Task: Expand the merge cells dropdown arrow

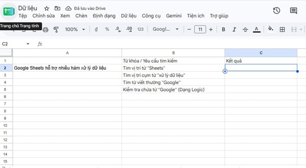Action: pyautogui.click(x=301, y=29)
